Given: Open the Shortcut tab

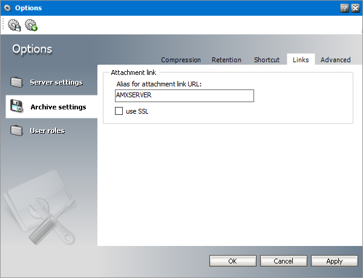Looking at the screenshot, I should click(x=267, y=60).
